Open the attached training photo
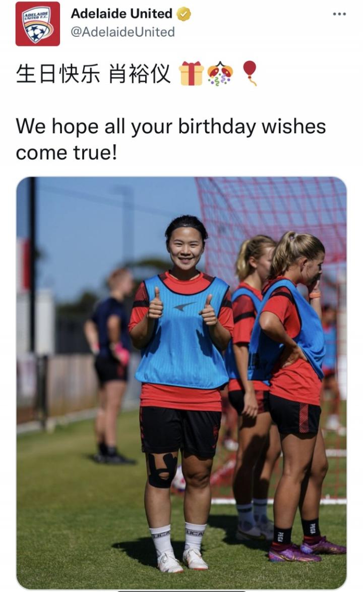This screenshot has height=592, width=363. tap(181, 383)
